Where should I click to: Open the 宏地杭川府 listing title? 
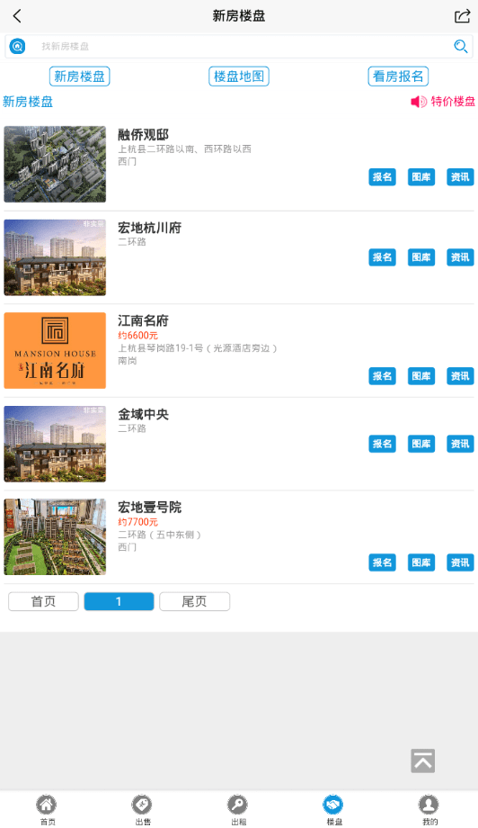point(149,228)
